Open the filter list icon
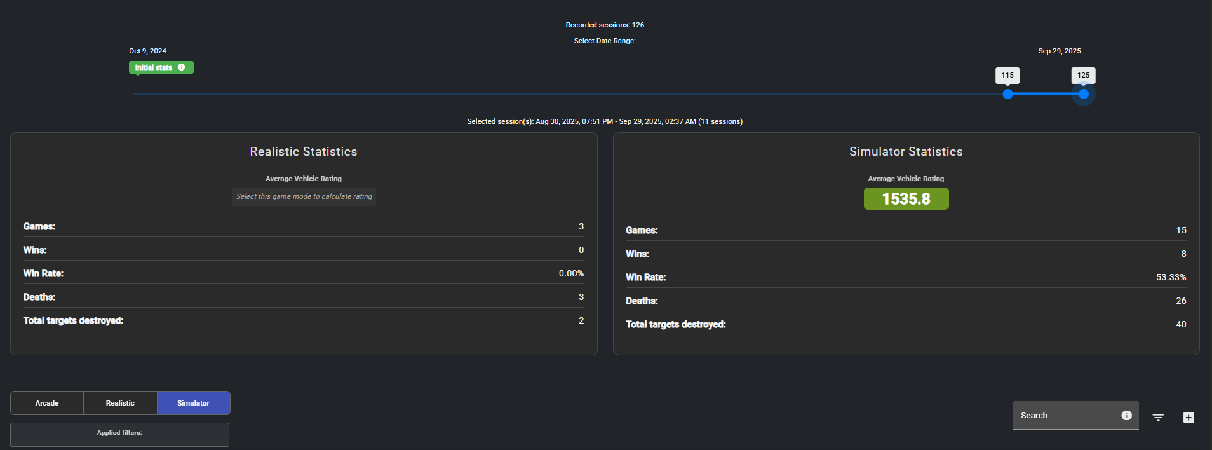The height and width of the screenshot is (450, 1212). click(x=1158, y=418)
